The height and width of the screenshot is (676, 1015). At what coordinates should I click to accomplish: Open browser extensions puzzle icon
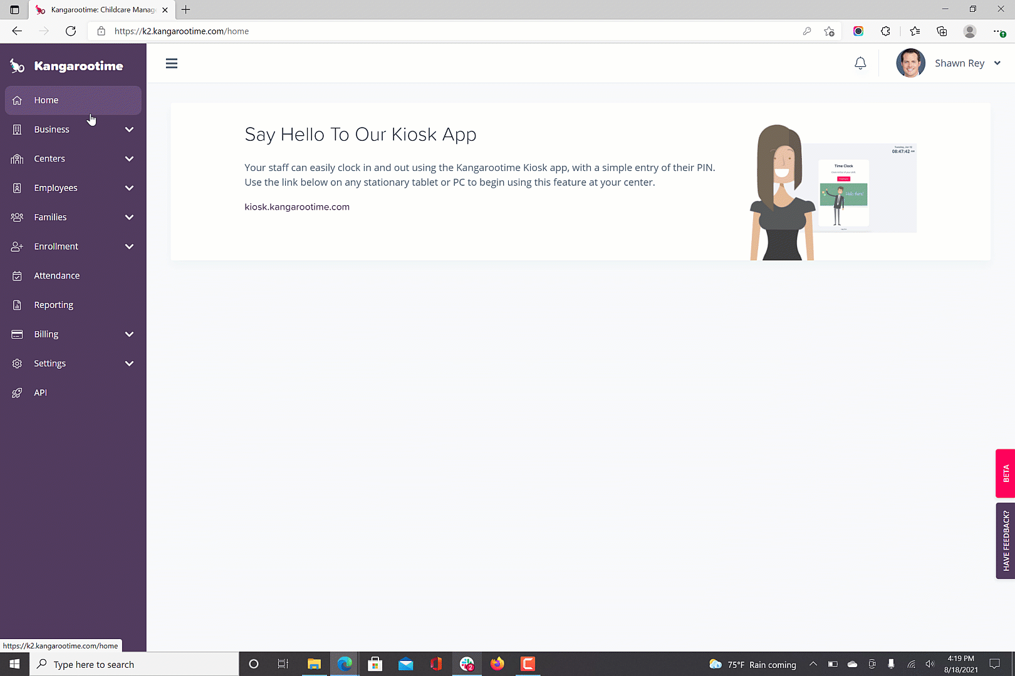[885, 31]
